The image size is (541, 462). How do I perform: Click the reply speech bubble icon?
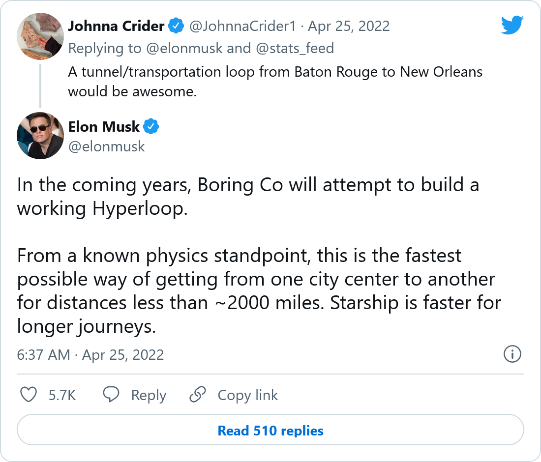[112, 395]
